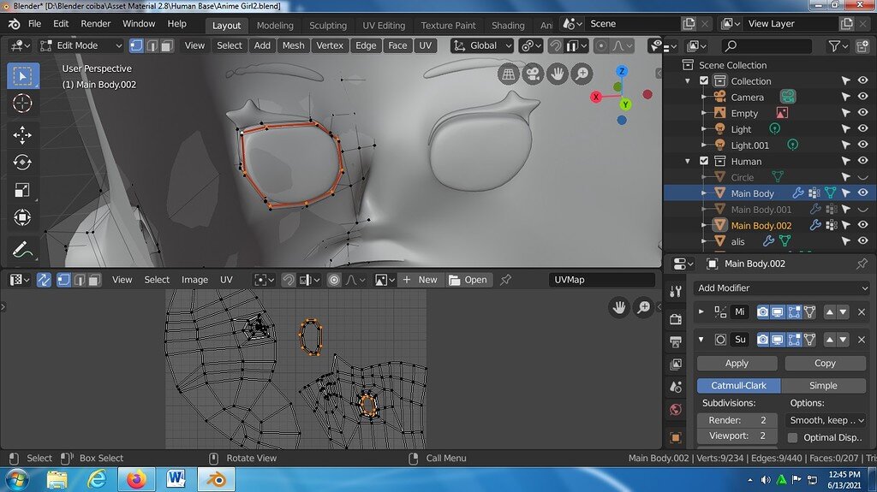Toggle UV sync selection in UV editor
The width and height of the screenshot is (877, 492).
44,280
